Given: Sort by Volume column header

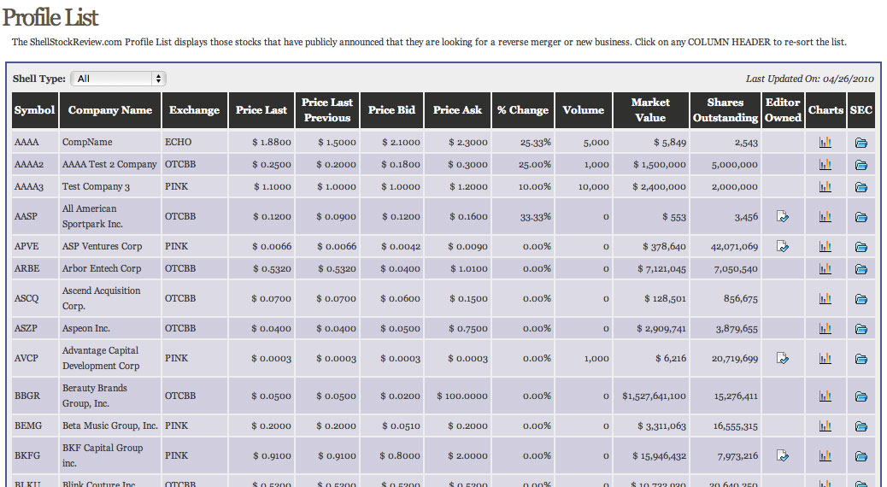Looking at the screenshot, I should 584,110.
